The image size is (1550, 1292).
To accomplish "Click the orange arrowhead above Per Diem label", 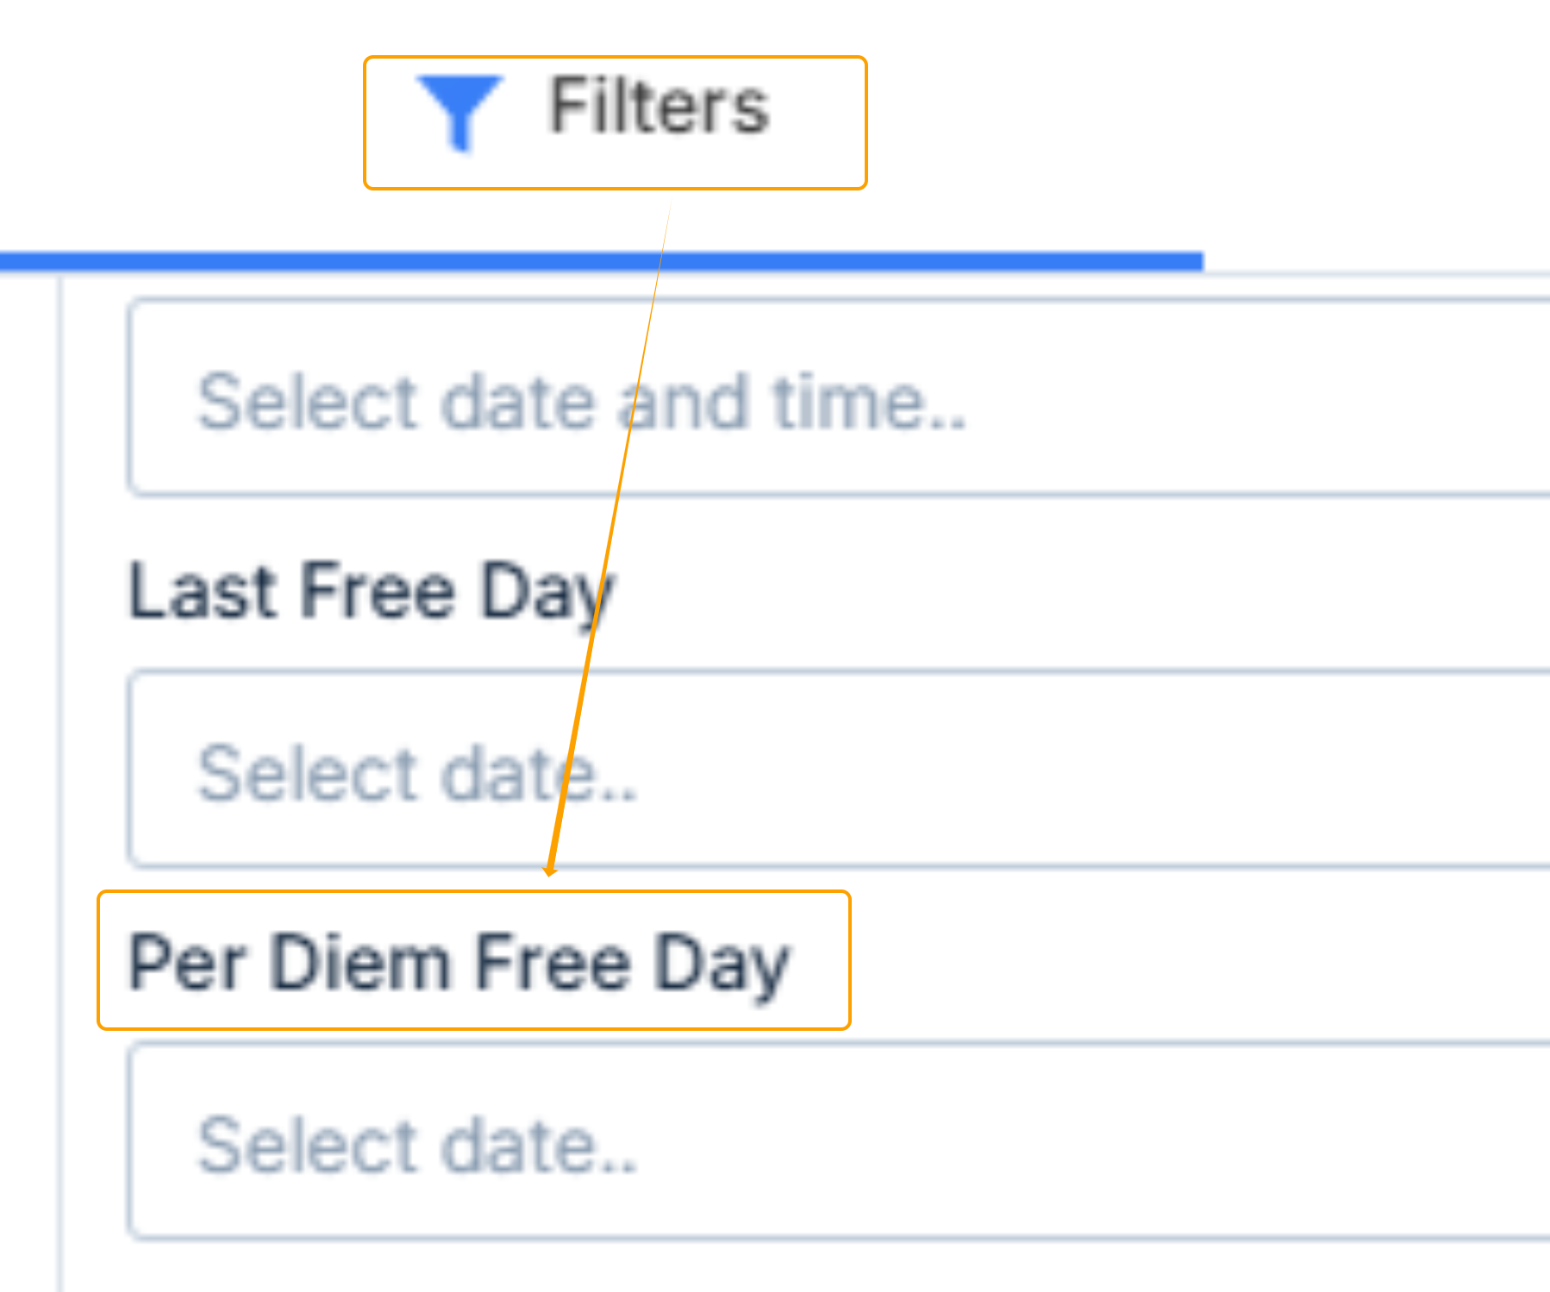I will point(551,869).
